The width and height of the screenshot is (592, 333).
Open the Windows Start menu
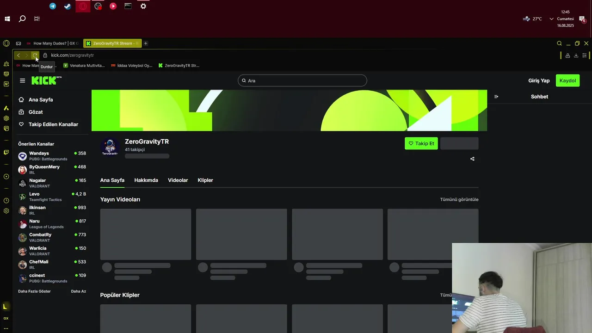click(x=7, y=19)
